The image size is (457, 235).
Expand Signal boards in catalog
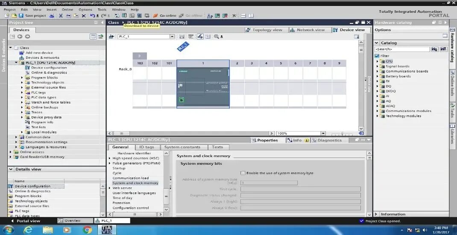click(377, 66)
